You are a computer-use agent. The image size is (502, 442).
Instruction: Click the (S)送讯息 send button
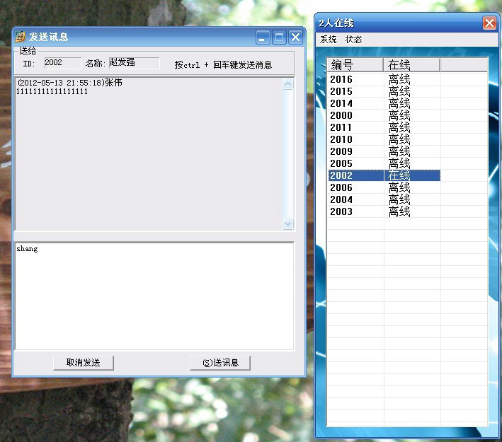220,363
